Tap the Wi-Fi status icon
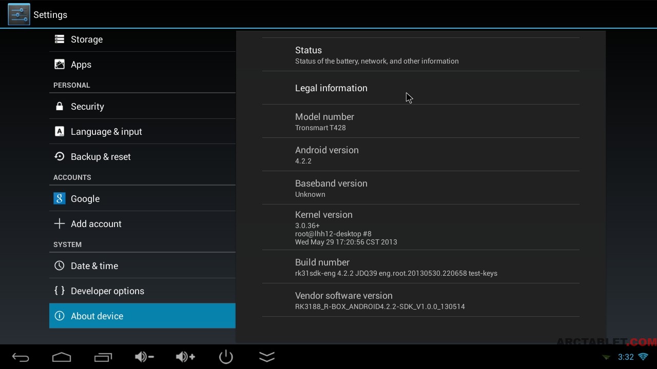Screen dimensions: 657x369 coord(643,357)
